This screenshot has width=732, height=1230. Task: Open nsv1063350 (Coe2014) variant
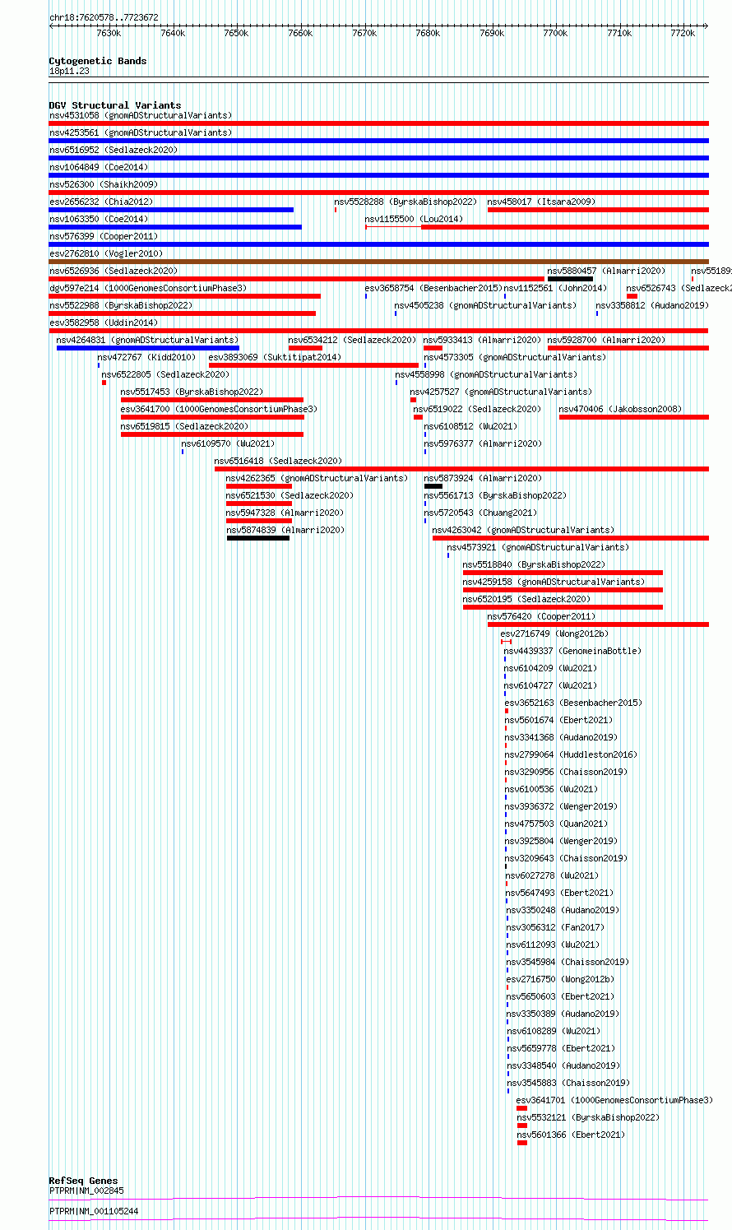(x=99, y=219)
